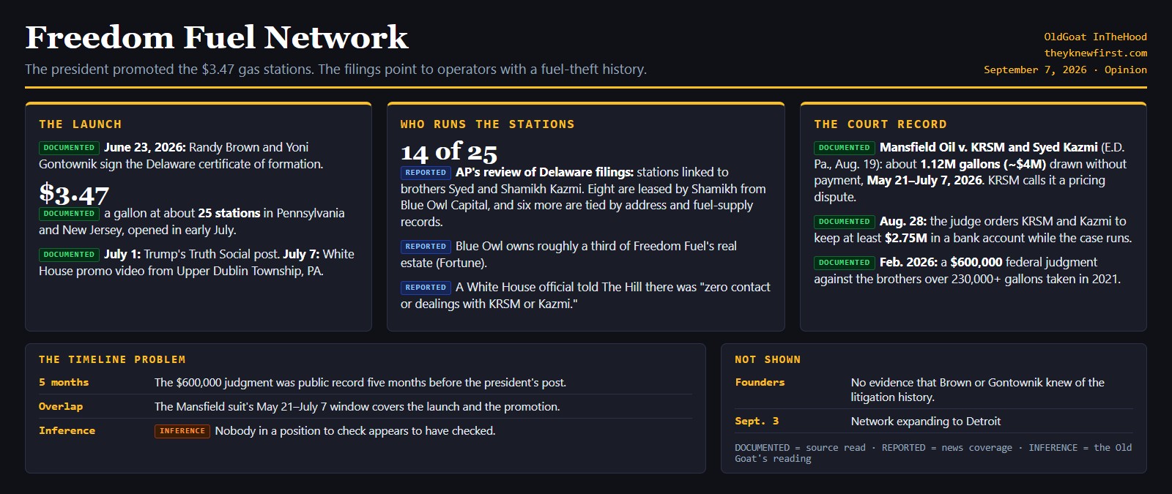
Task: Click the "$600,000 judgment was public record" sentence
Action: point(360,383)
